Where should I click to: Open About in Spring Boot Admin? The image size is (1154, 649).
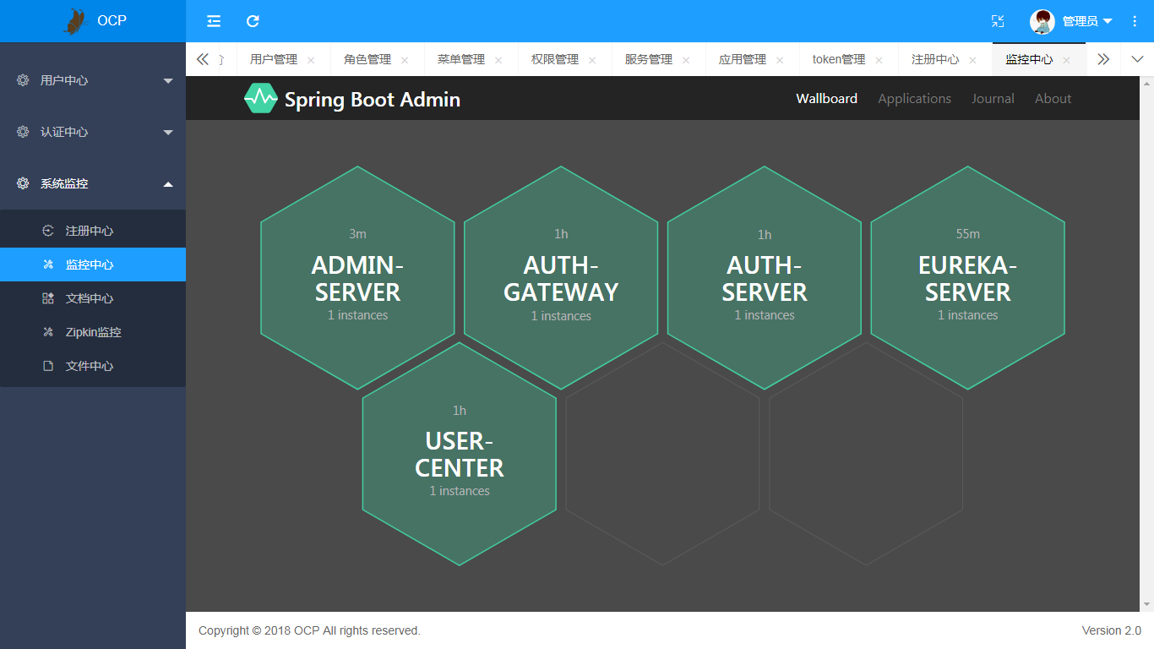click(1053, 98)
